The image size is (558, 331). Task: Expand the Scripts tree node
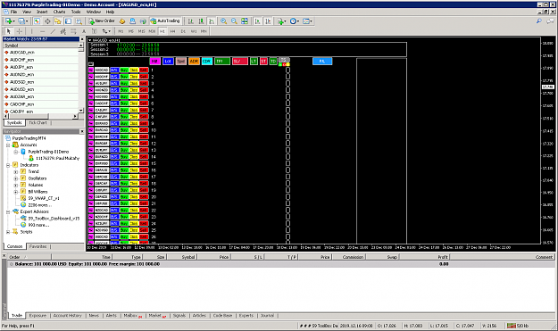click(x=8, y=232)
